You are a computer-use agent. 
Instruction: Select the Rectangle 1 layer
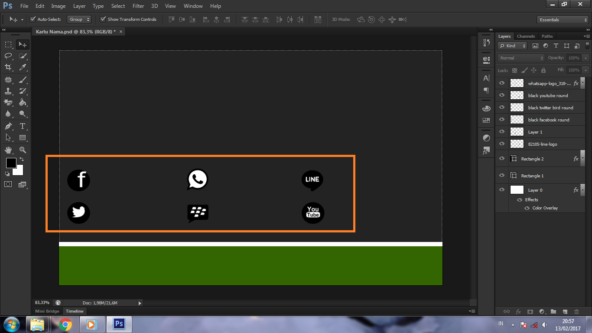540,176
